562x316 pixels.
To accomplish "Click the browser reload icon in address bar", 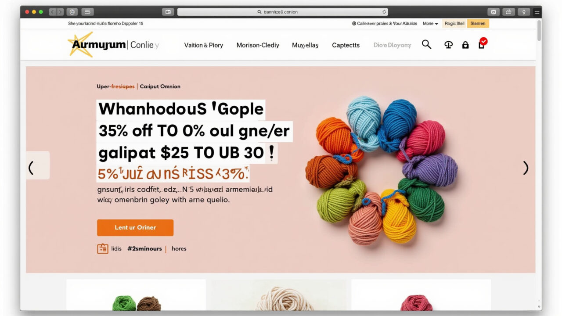I will click(x=384, y=12).
